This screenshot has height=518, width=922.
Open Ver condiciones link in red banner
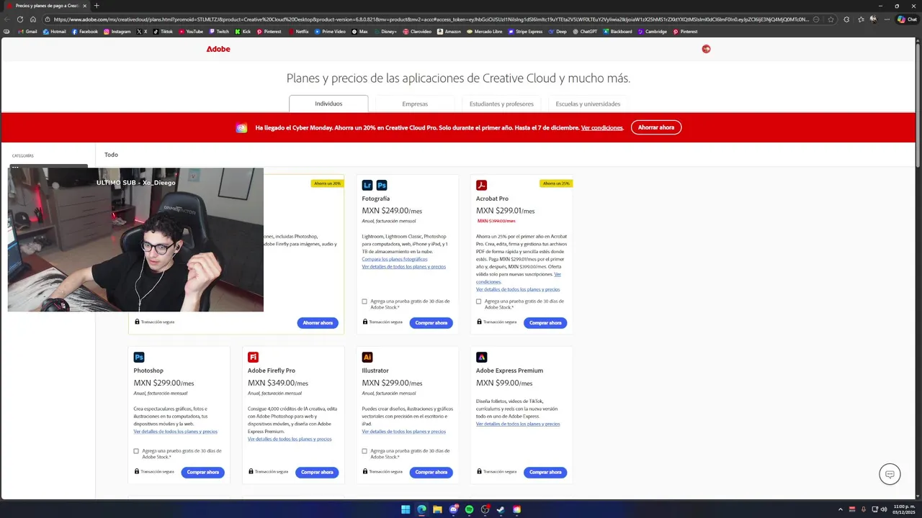[x=602, y=128]
